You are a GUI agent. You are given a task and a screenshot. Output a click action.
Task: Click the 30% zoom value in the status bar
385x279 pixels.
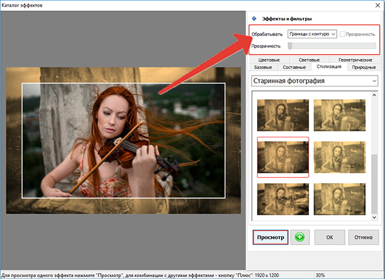pos(320,275)
